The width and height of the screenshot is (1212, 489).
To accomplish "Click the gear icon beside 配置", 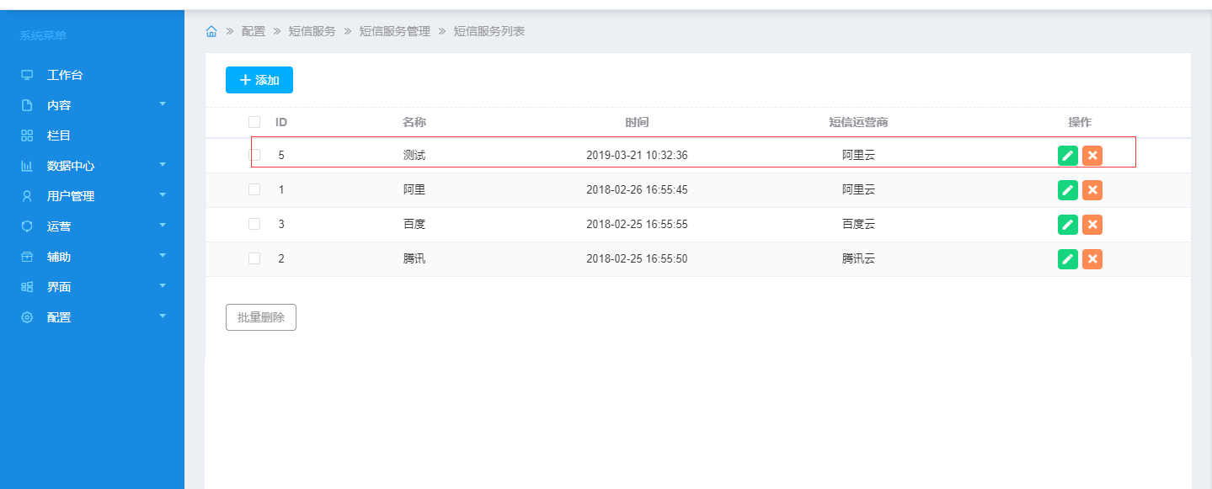I will click(x=27, y=317).
